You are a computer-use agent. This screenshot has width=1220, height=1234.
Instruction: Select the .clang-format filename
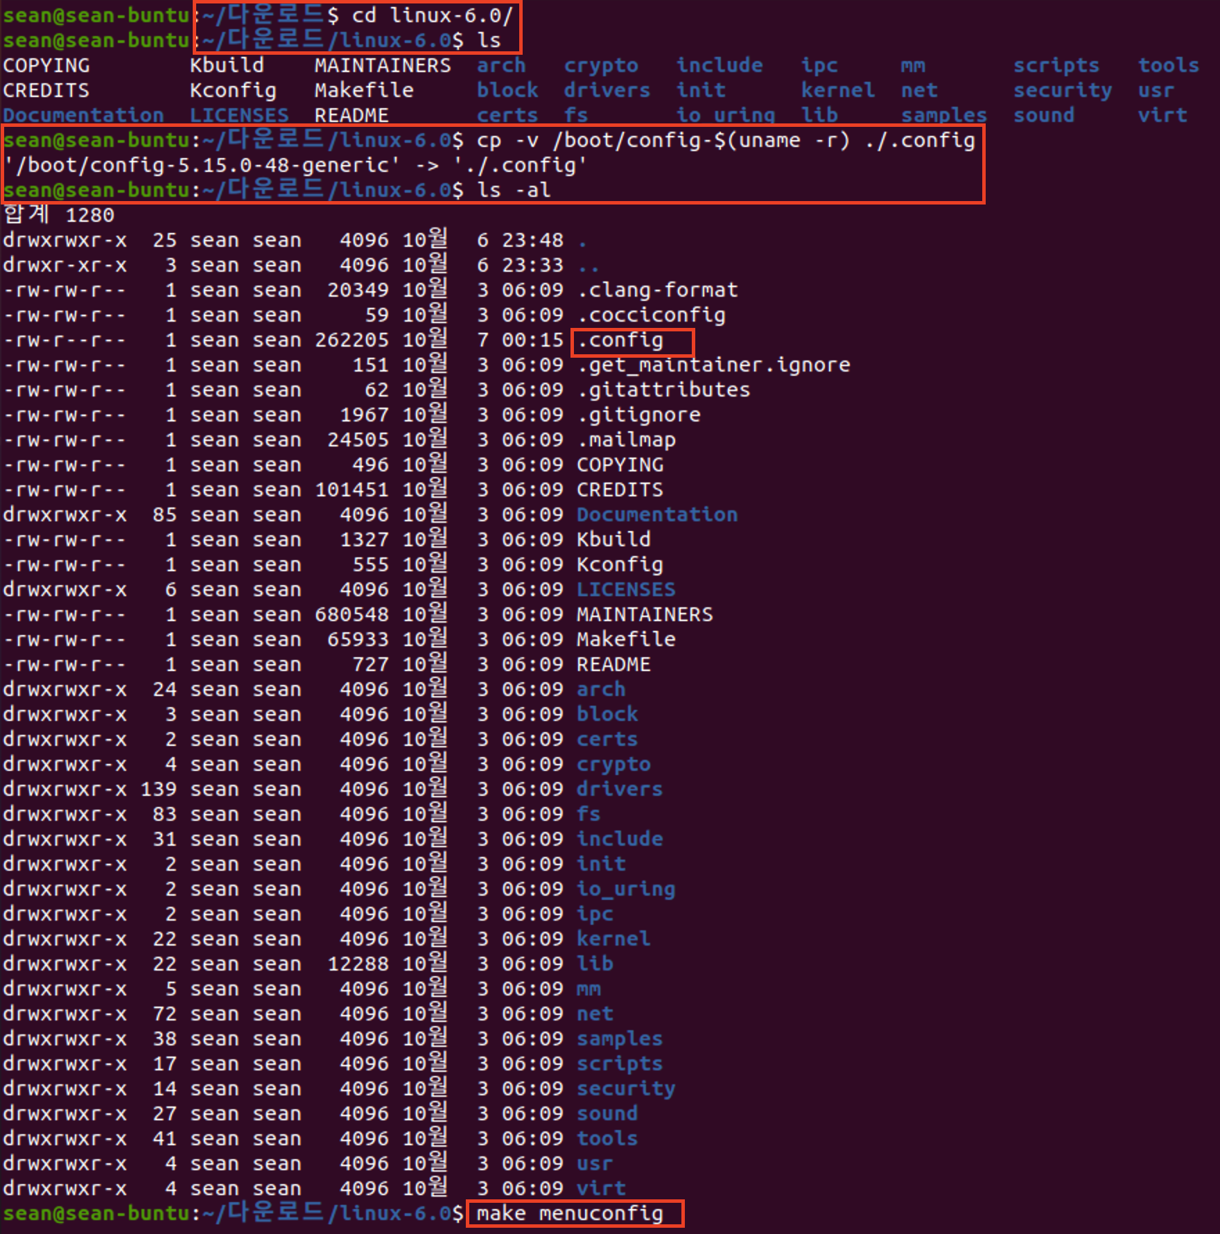(658, 290)
